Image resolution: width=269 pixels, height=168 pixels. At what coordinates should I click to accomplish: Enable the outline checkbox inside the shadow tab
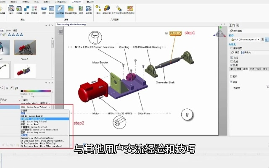pyautogui.click(x=231, y=76)
